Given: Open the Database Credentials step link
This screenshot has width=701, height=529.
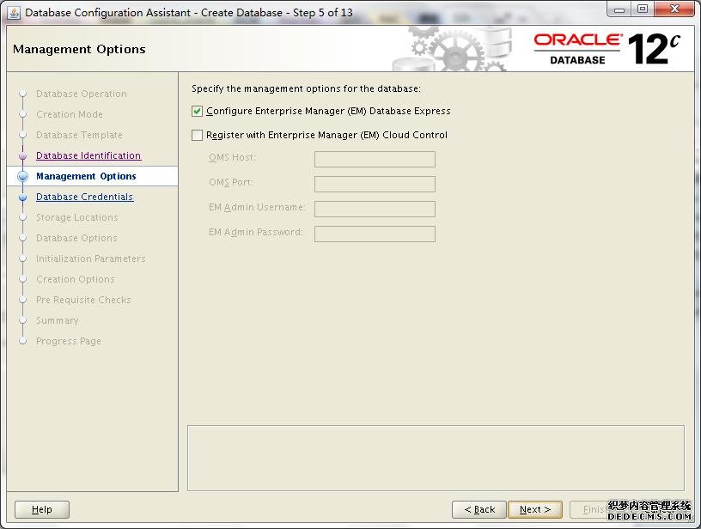Looking at the screenshot, I should 84,197.
